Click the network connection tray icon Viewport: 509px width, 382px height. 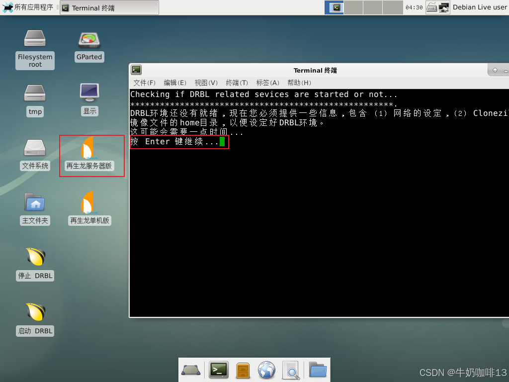(444, 7)
